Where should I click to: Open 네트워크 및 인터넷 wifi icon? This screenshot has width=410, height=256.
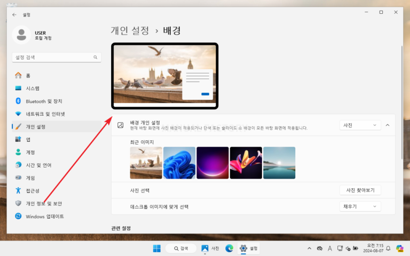(x=18, y=114)
